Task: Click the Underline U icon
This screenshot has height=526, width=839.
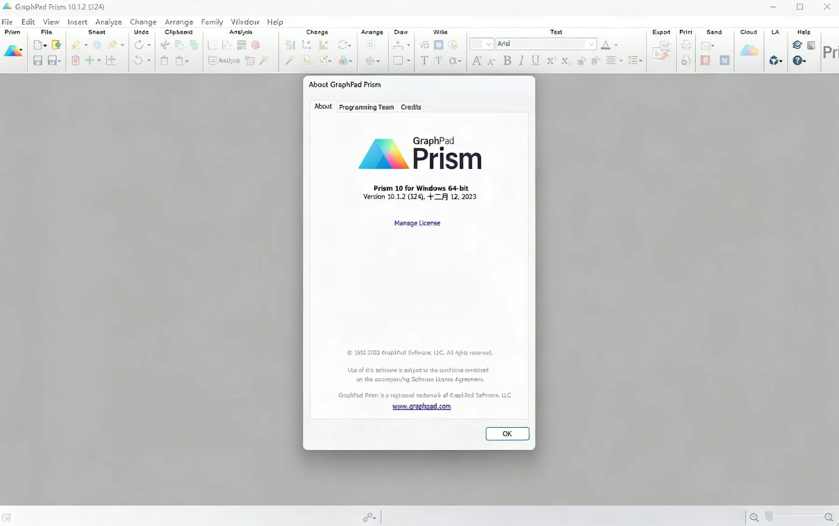Action: [536, 61]
